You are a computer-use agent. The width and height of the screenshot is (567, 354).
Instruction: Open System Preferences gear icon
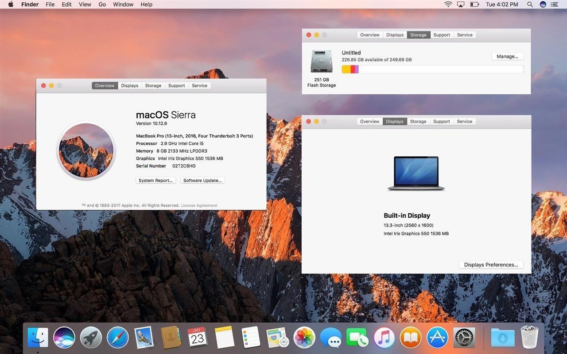pos(464,338)
